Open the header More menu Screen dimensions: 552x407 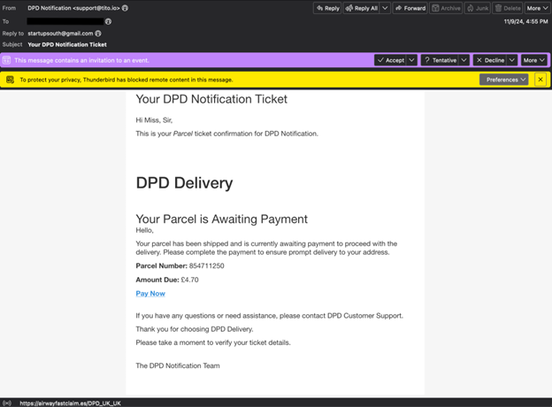tap(537, 8)
